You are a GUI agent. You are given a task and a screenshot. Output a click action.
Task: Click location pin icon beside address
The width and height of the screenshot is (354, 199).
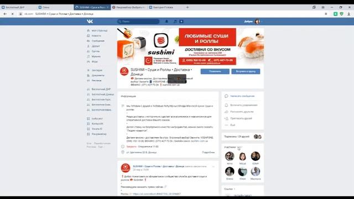coord(123,153)
